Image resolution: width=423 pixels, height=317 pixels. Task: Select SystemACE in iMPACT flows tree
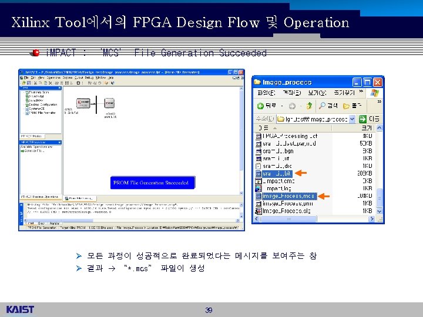36,109
